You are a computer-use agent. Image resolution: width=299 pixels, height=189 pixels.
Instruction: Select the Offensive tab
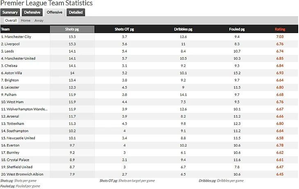[x=54, y=12]
